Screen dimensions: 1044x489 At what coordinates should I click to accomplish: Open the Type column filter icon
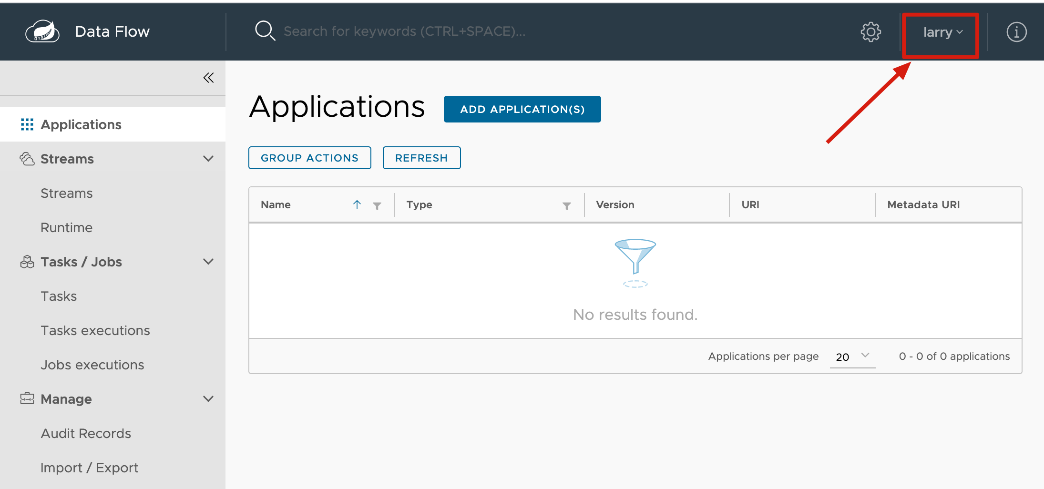click(566, 205)
